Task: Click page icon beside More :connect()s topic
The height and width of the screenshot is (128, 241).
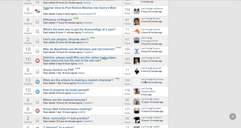Action: point(37,120)
